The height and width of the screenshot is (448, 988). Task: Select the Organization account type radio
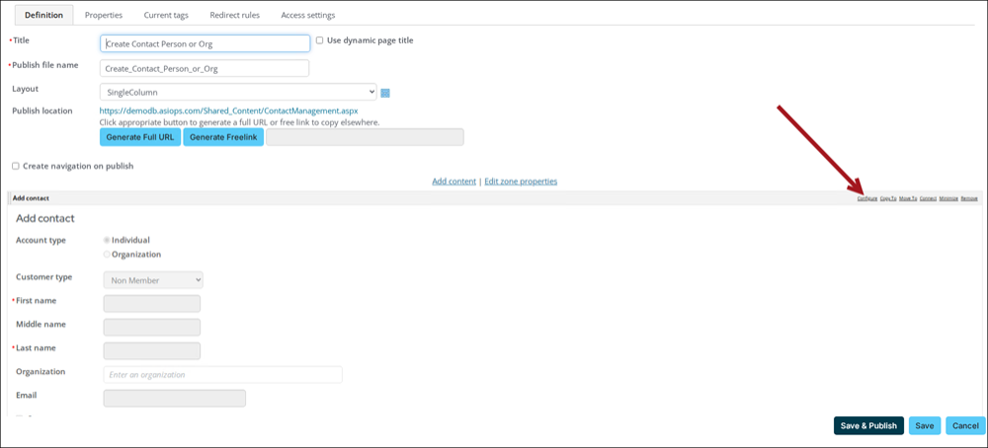point(107,255)
